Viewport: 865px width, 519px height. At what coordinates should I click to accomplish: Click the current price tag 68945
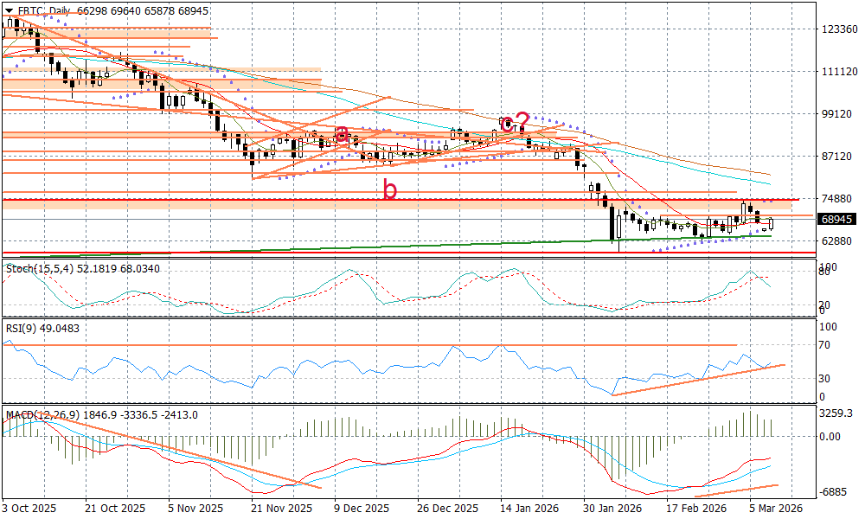pyautogui.click(x=838, y=220)
